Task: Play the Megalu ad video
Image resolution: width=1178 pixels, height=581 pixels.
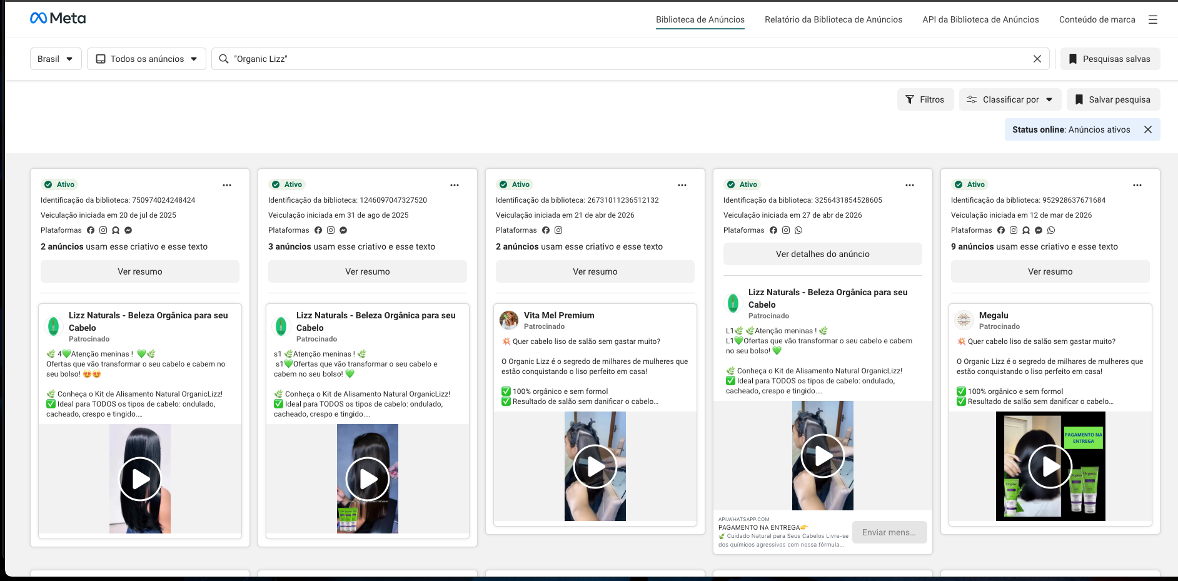Action: 1050,467
